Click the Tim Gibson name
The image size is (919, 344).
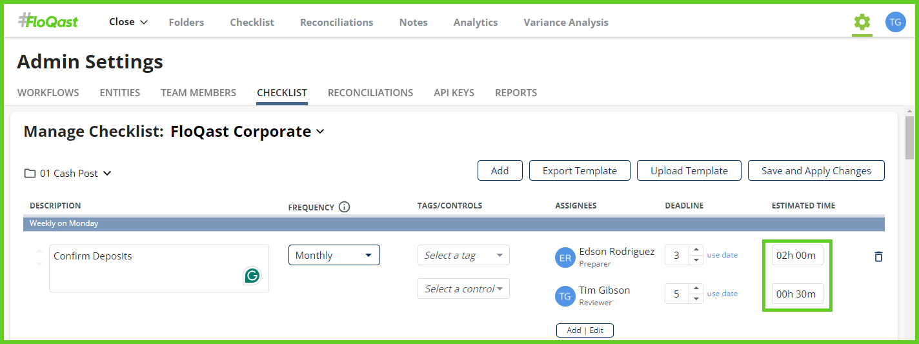coord(605,290)
